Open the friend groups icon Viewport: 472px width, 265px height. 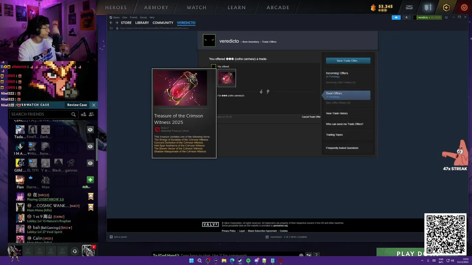tap(91, 114)
